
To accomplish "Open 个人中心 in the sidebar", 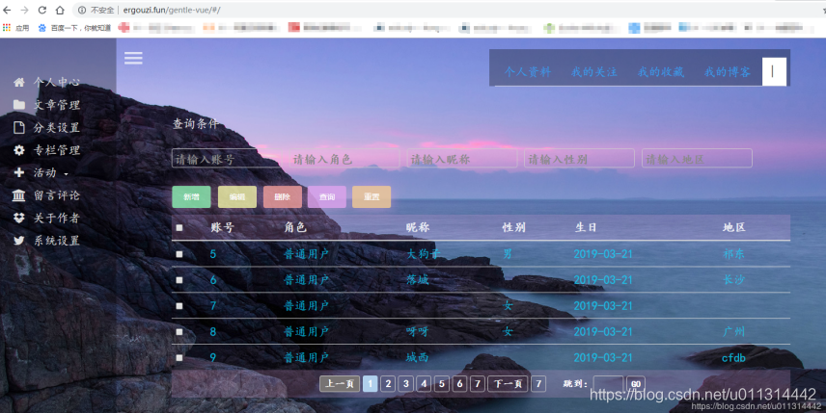I will tap(57, 82).
